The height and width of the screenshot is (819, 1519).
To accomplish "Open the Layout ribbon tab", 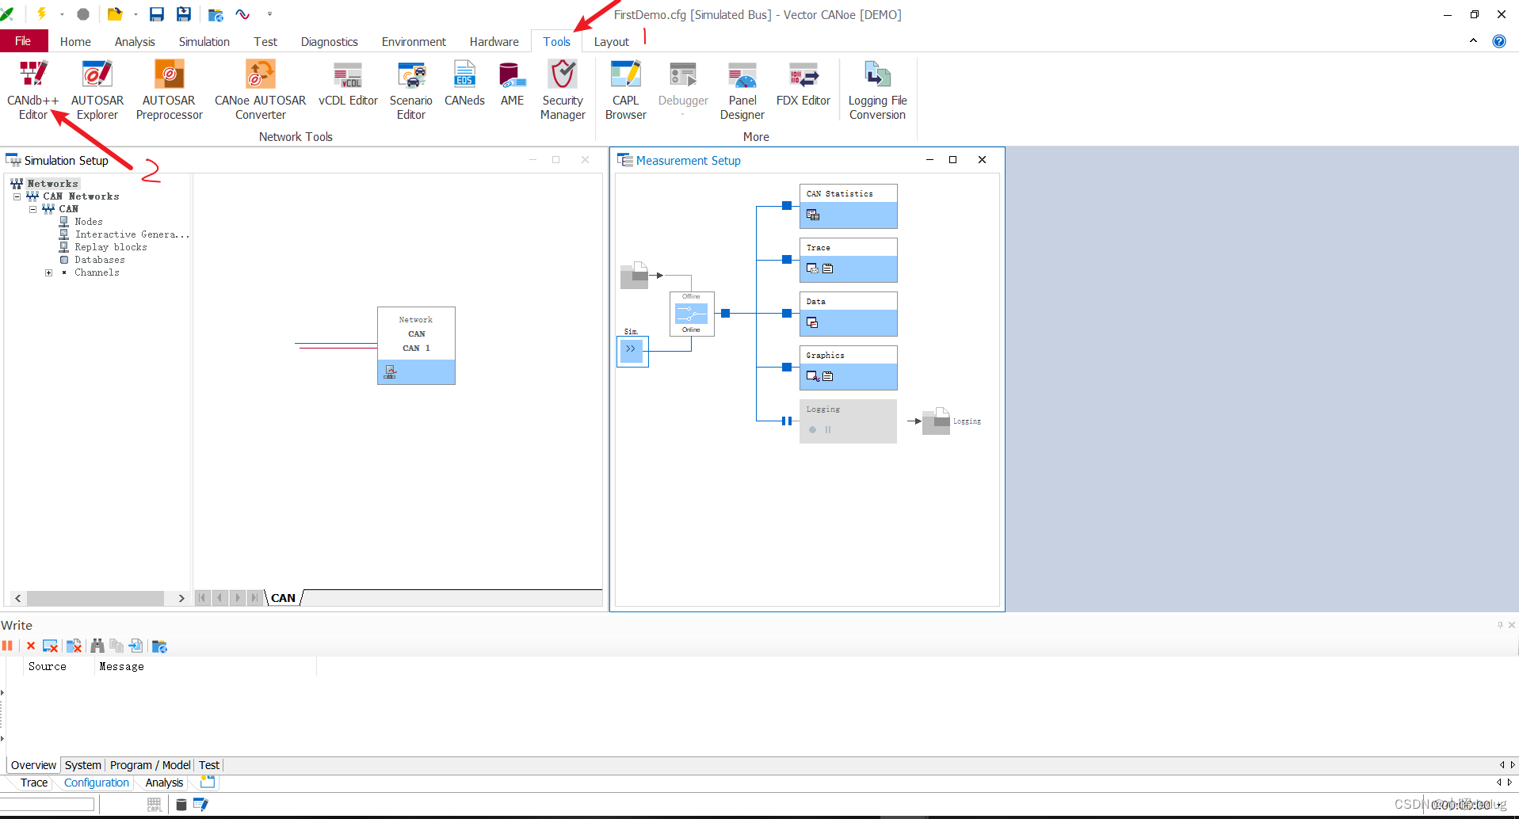I will 611,41.
